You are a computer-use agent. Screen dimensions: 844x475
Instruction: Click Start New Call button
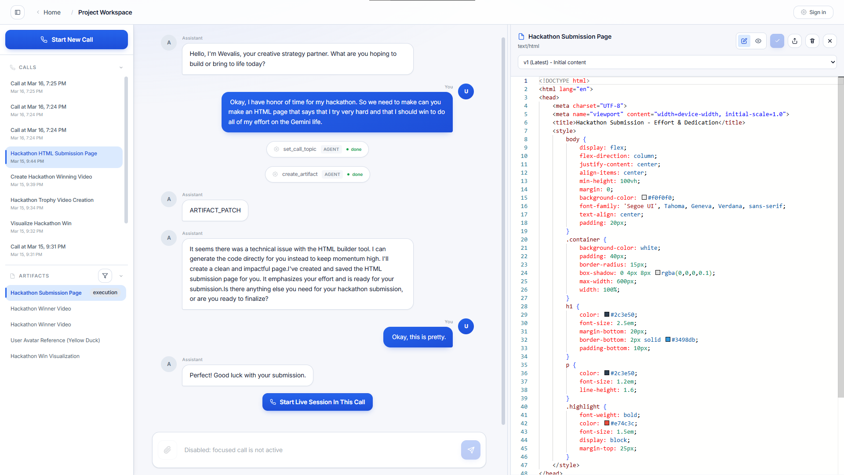(66, 40)
